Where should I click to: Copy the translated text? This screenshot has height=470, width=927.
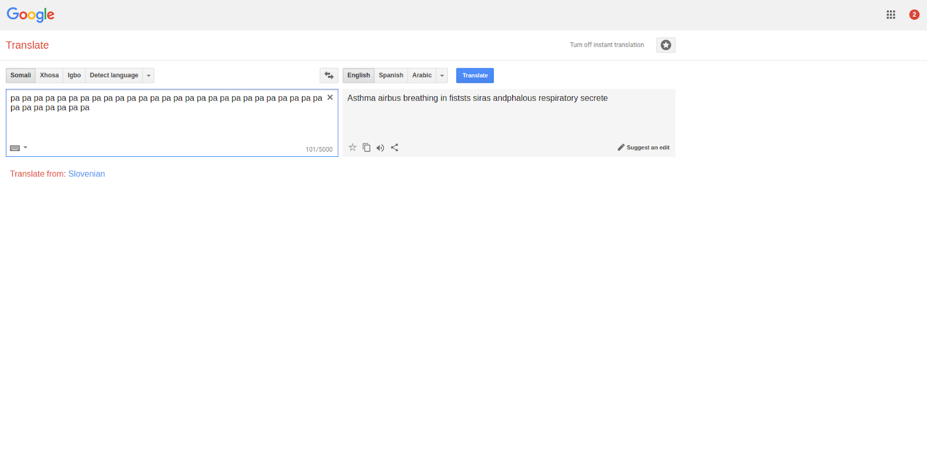[366, 148]
